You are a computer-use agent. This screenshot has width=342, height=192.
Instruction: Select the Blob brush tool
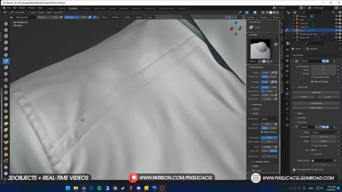tap(6, 68)
